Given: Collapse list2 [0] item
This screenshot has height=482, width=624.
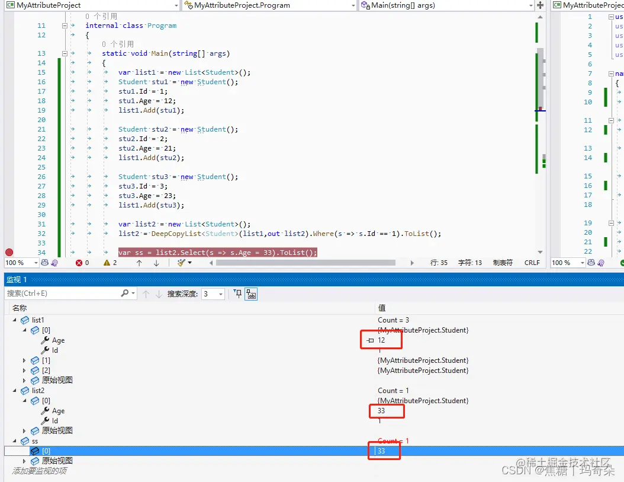Looking at the screenshot, I should click(x=25, y=401).
